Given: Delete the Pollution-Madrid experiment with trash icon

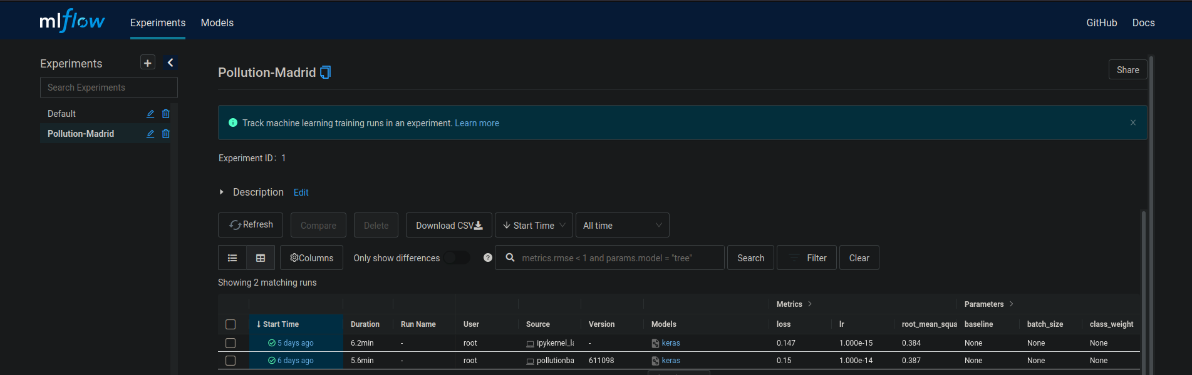Looking at the screenshot, I should coord(166,134).
